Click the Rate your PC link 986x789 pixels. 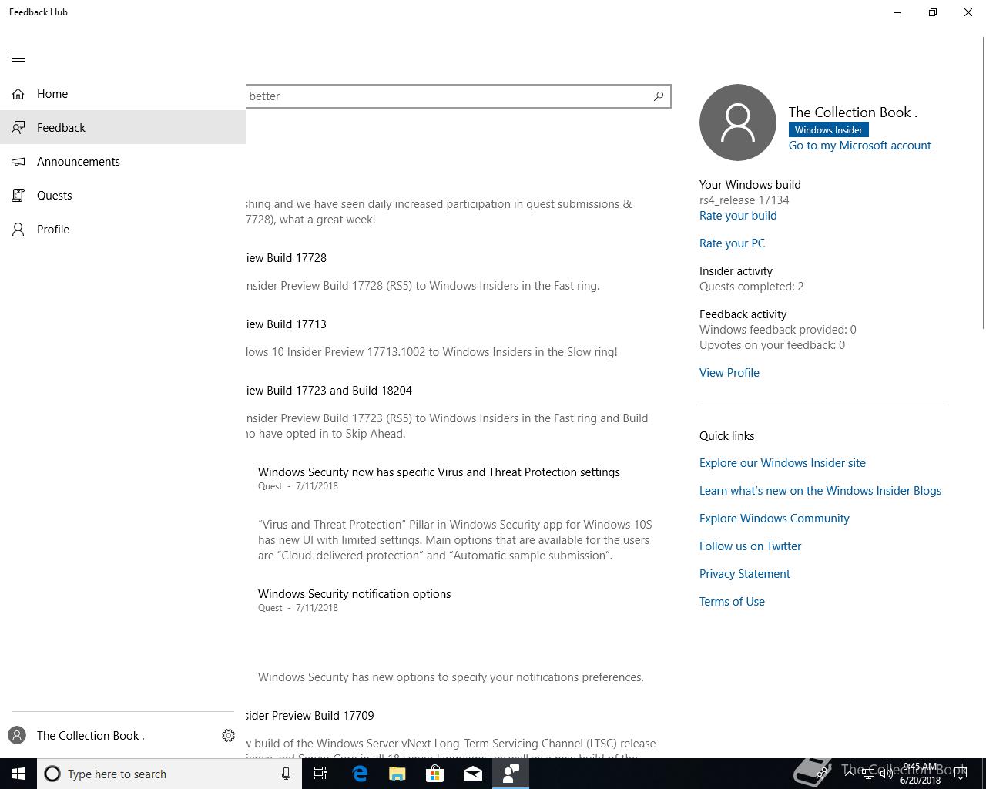(732, 243)
